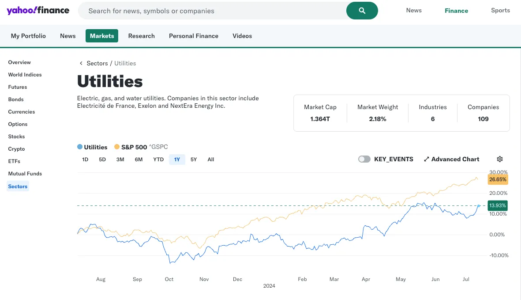
Task: Go to World Indices in sidebar
Action: [25, 75]
